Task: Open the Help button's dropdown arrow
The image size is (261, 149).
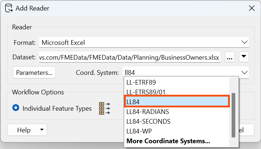Action: tap(42, 130)
